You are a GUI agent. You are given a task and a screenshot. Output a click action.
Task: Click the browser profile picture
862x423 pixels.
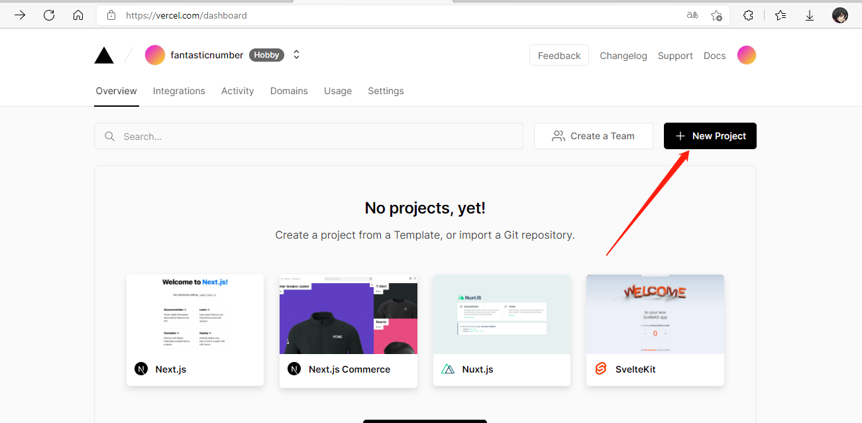click(840, 15)
